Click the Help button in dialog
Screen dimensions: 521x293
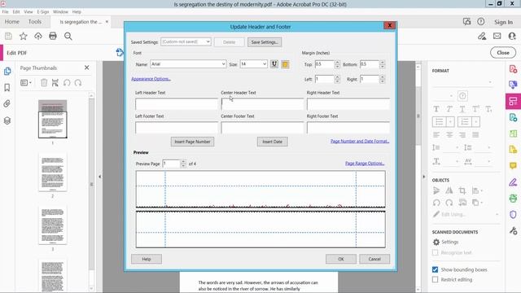tap(147, 259)
